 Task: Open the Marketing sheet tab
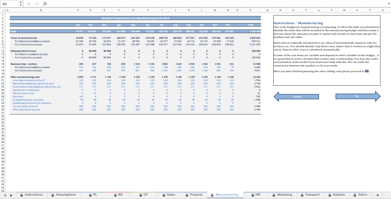pos(282,195)
